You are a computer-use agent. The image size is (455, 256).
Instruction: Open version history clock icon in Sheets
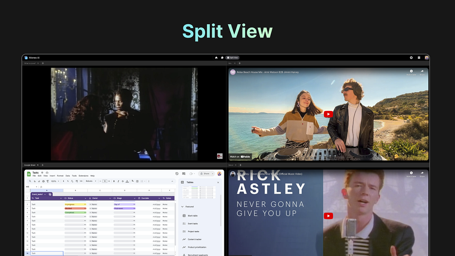pyautogui.click(x=177, y=174)
